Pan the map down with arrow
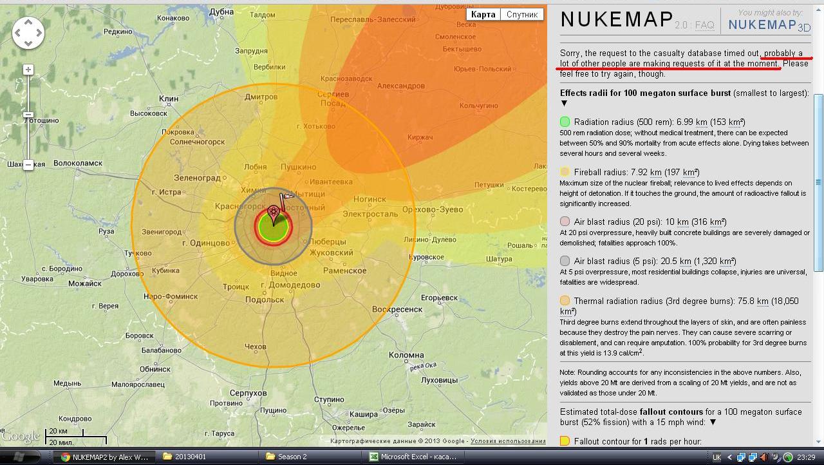Viewport: 824px width, 465px height. 28,43
